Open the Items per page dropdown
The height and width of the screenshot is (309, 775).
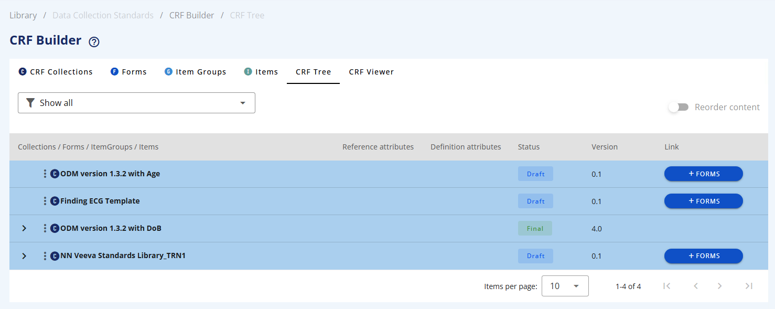click(x=565, y=286)
